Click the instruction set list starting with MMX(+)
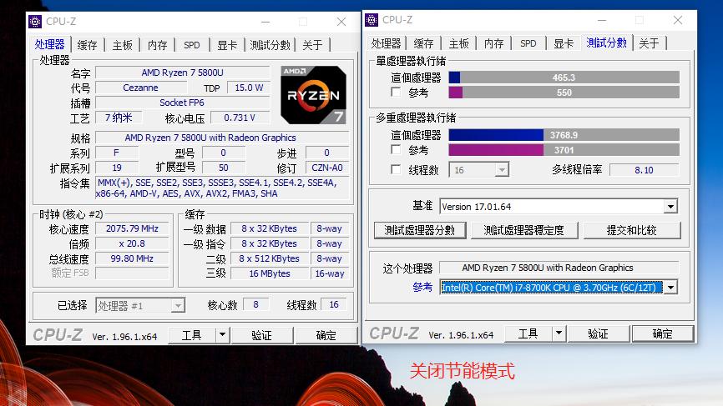 tap(222, 188)
